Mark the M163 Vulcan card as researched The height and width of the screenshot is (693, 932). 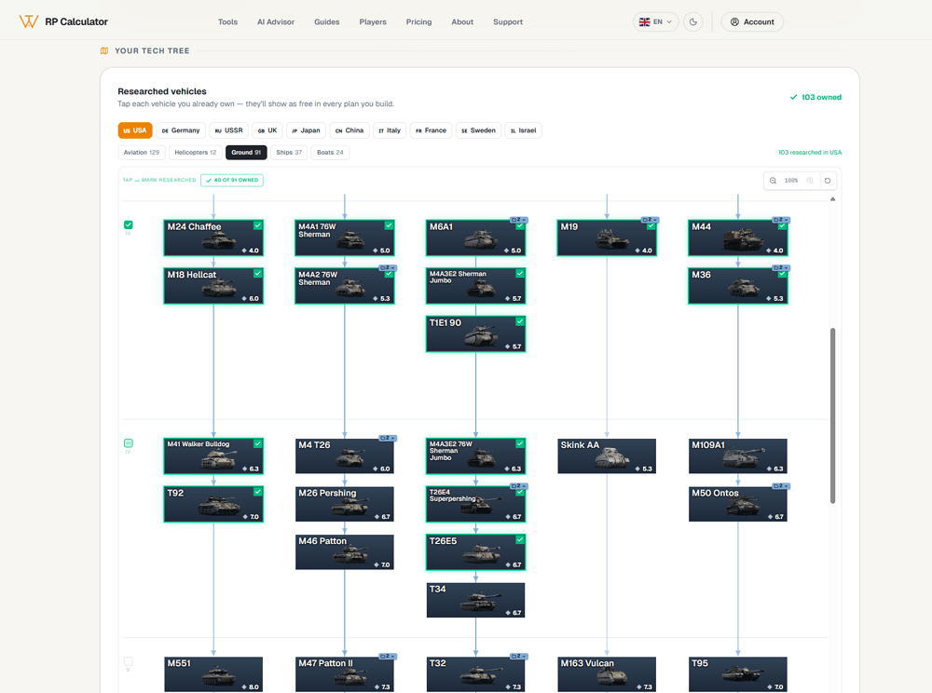[607, 674]
